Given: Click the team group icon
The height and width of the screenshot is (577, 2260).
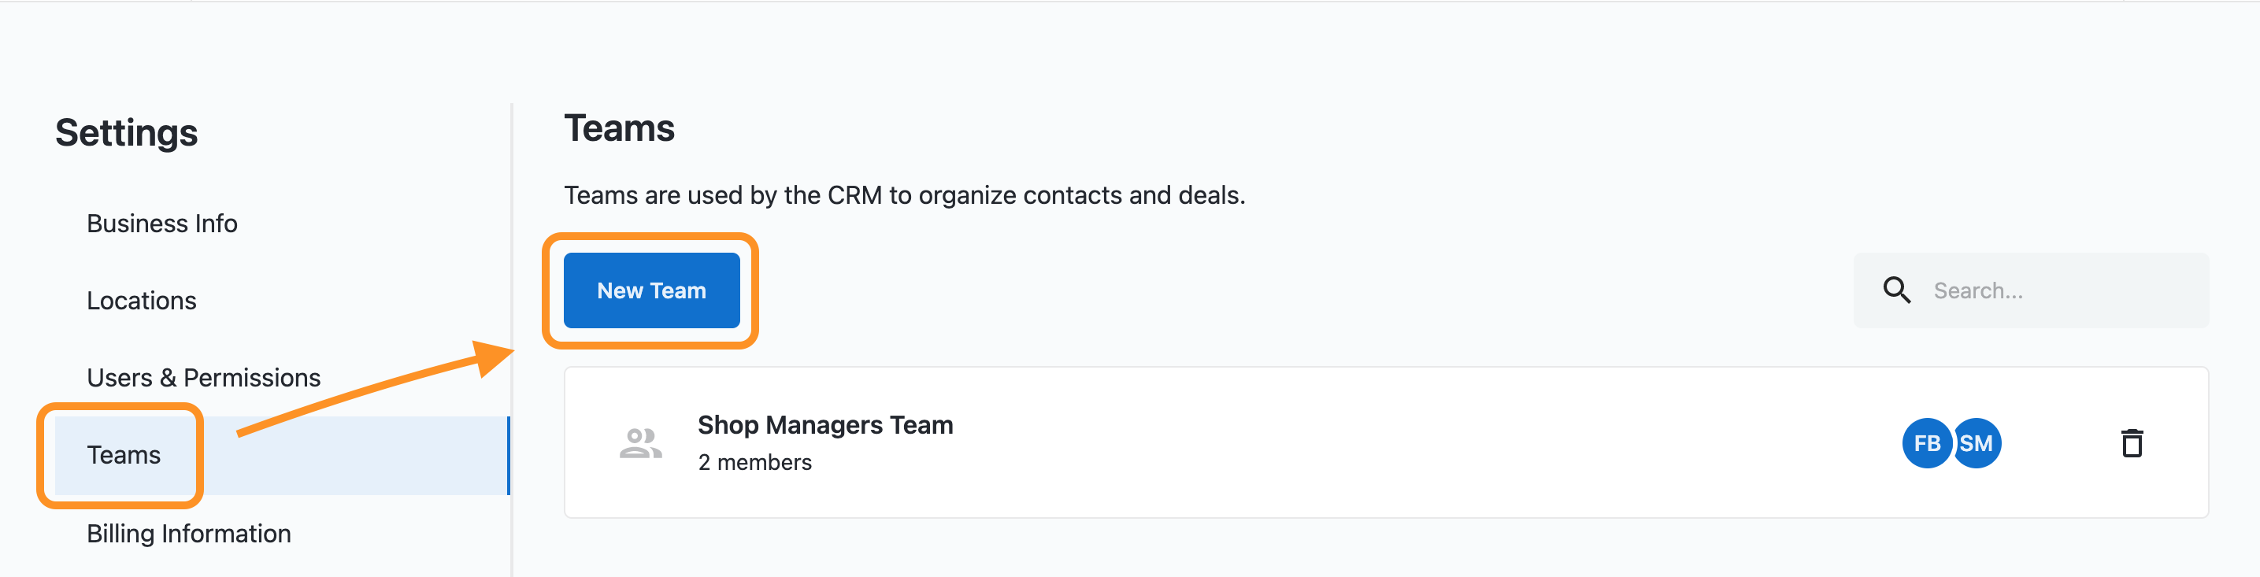Looking at the screenshot, I should point(640,443).
